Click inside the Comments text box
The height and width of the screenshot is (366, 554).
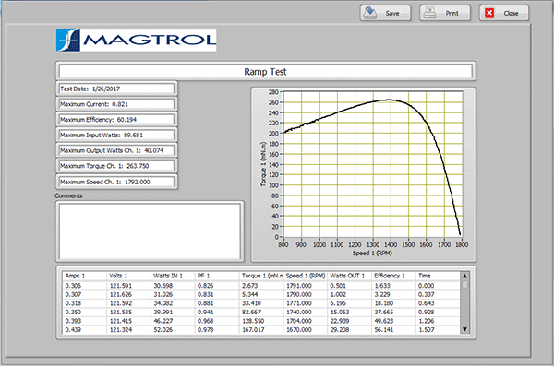pos(150,231)
